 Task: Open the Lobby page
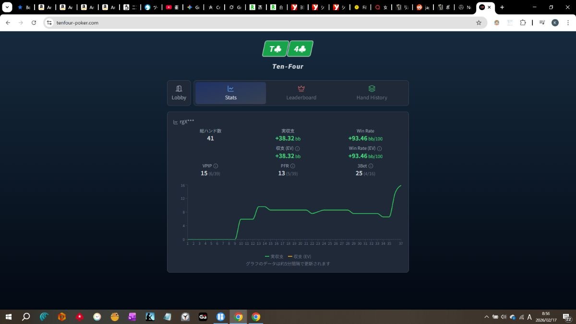coord(179,93)
